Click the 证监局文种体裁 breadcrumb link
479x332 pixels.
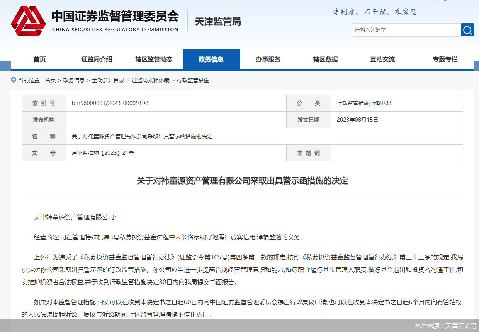point(150,80)
